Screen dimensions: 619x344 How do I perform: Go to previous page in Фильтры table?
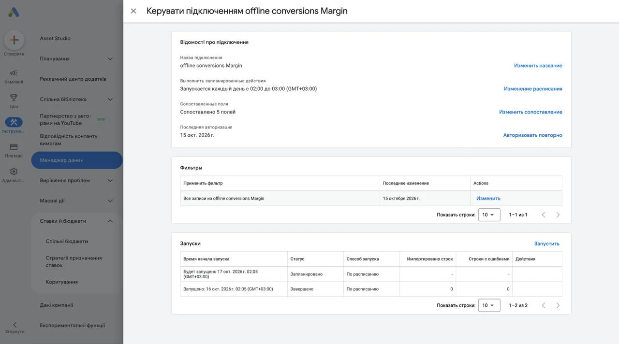click(x=543, y=215)
